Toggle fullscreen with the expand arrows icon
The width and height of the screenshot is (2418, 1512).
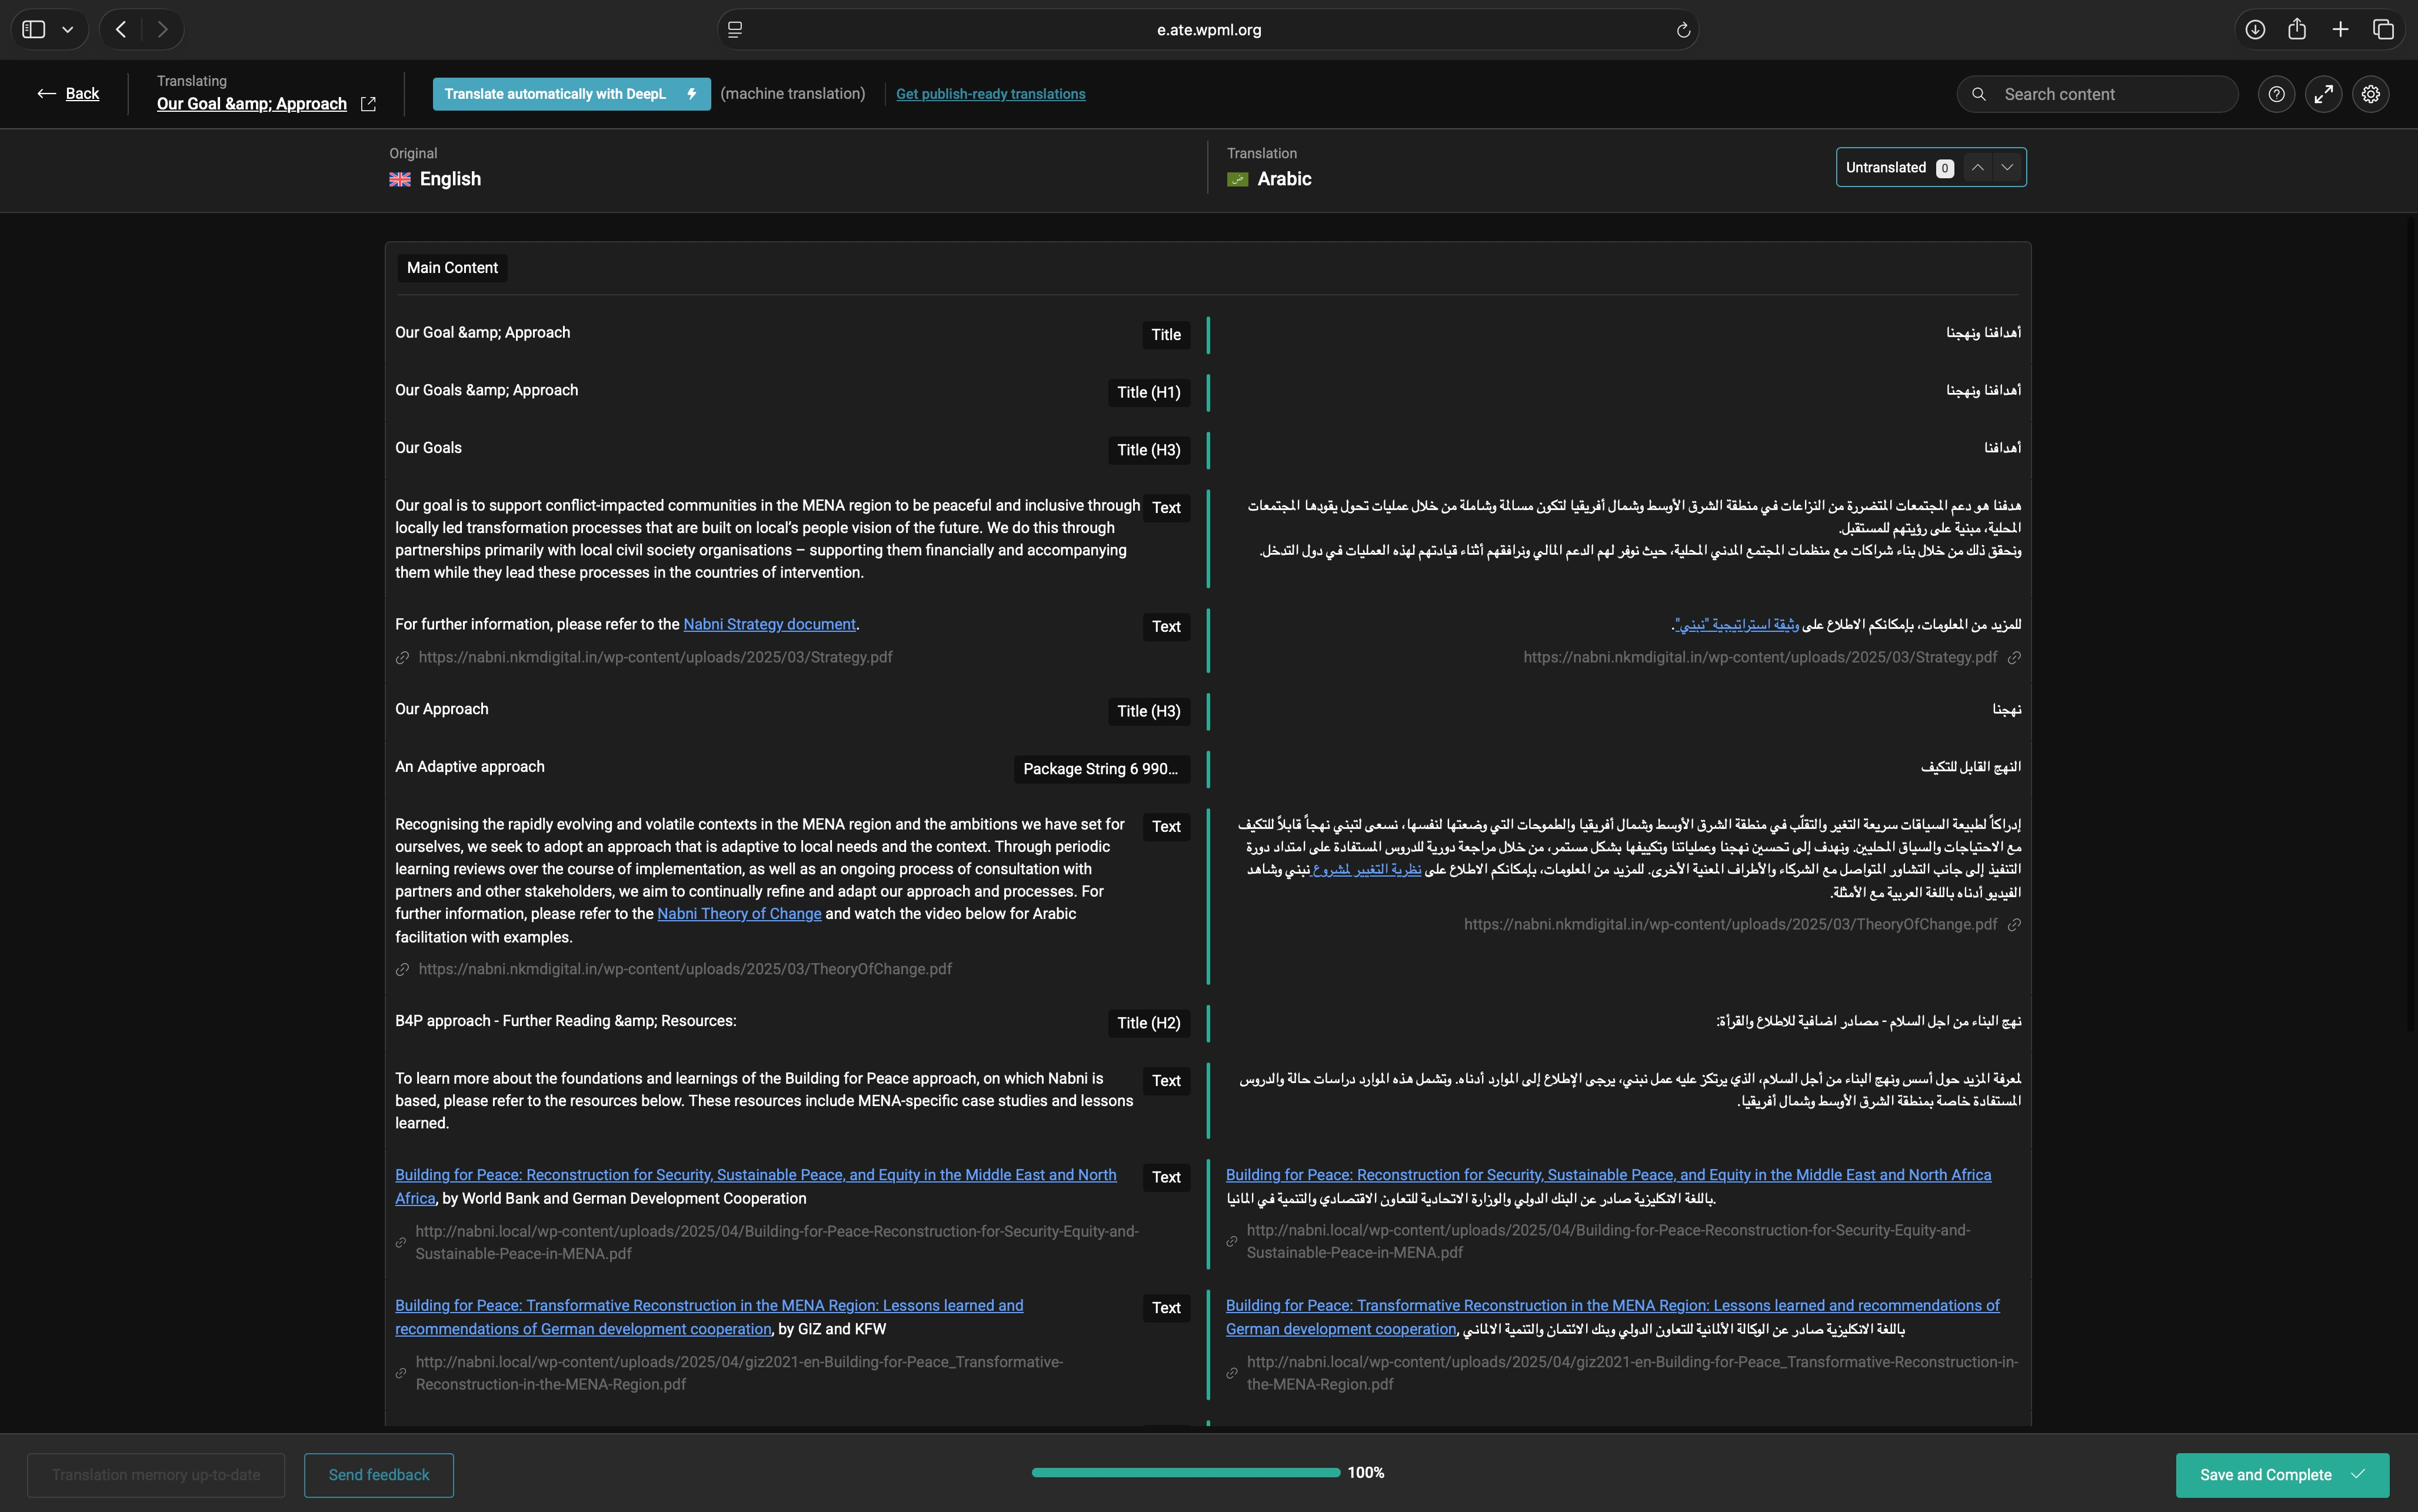[2323, 94]
